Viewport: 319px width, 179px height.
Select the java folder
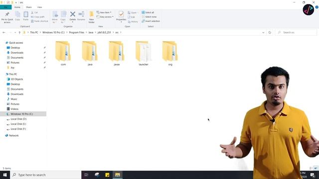[90, 53]
